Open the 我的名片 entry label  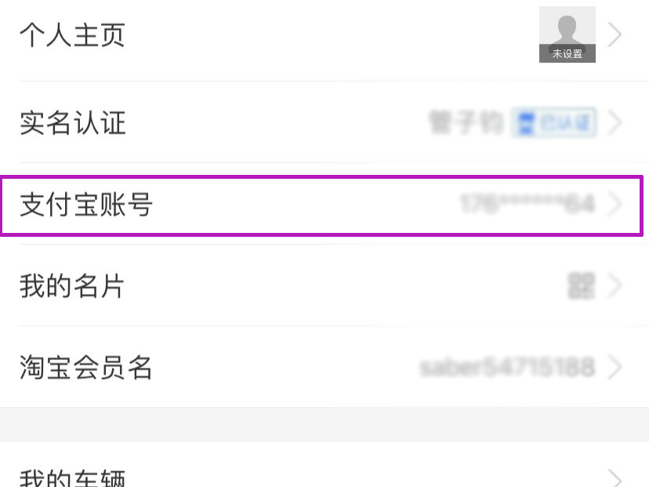coord(71,285)
